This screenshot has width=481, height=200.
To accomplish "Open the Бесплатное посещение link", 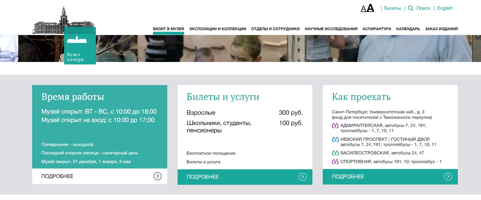I will [211, 153].
